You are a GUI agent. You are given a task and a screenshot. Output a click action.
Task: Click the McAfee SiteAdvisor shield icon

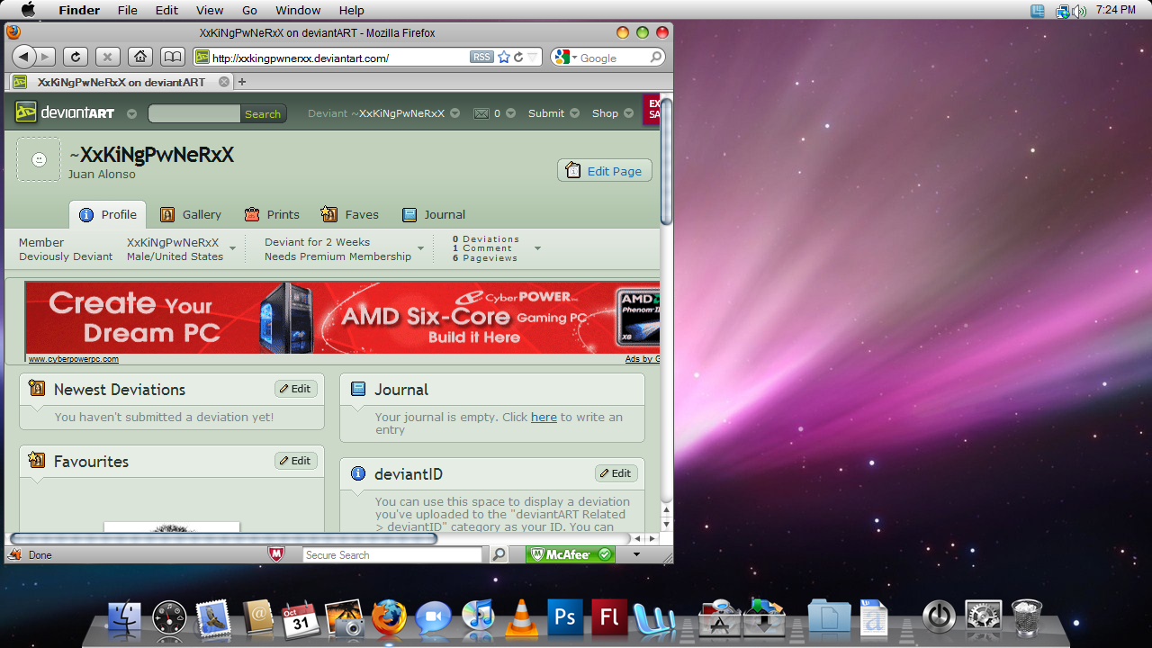point(276,554)
